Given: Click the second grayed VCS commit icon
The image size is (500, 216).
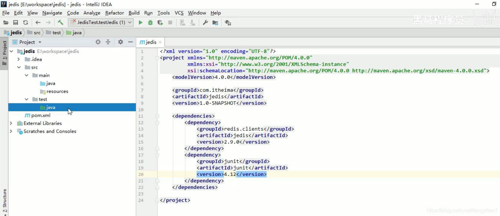Looking at the screenshot, I should 192,23.
